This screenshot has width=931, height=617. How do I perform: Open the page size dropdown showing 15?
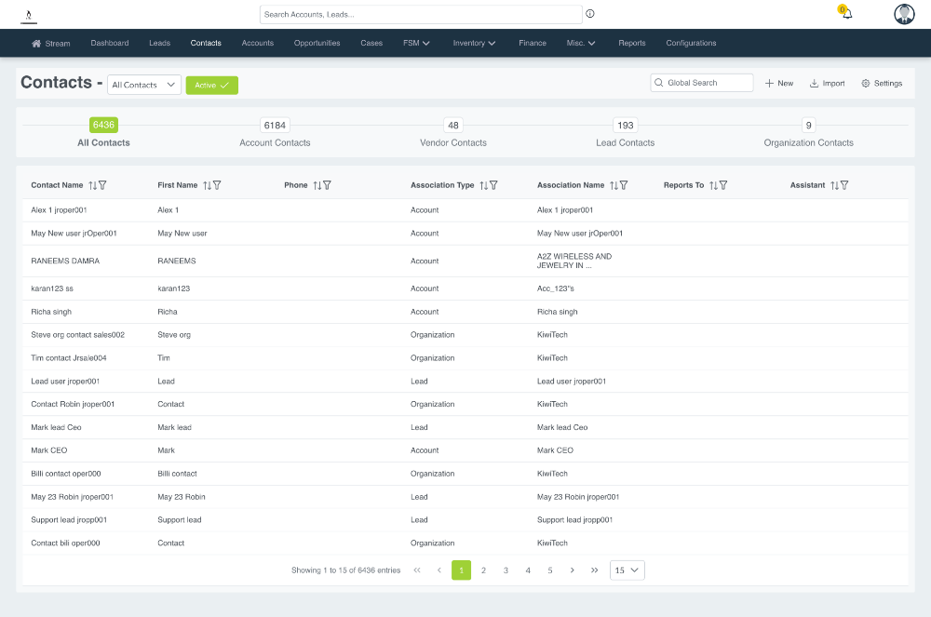tap(627, 570)
